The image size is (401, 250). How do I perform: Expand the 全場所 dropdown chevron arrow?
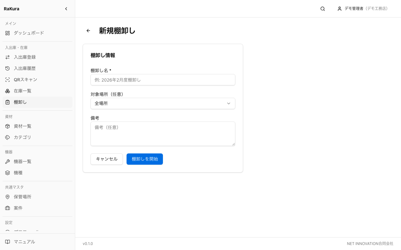229,103
